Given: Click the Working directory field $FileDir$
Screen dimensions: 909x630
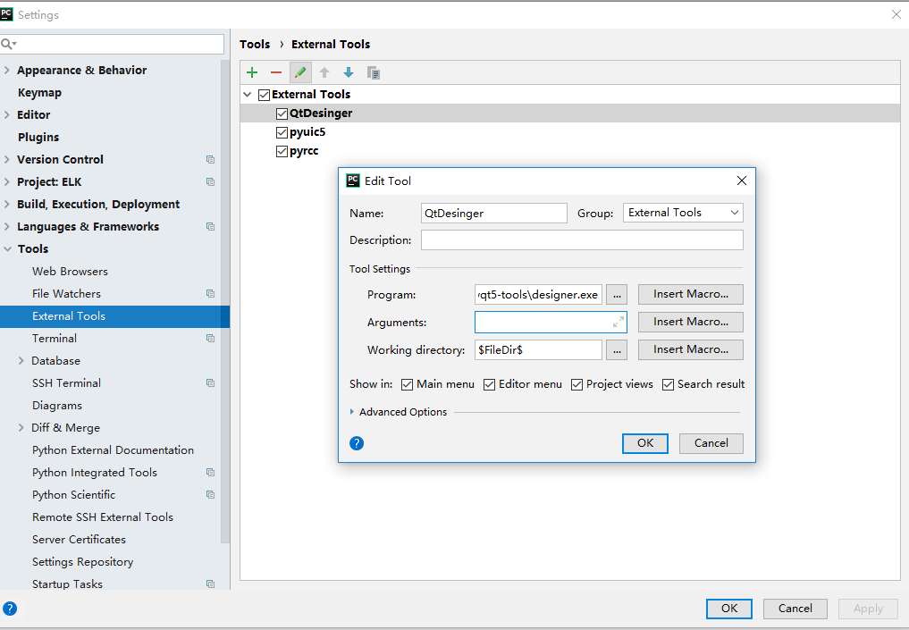Looking at the screenshot, I should pos(538,350).
